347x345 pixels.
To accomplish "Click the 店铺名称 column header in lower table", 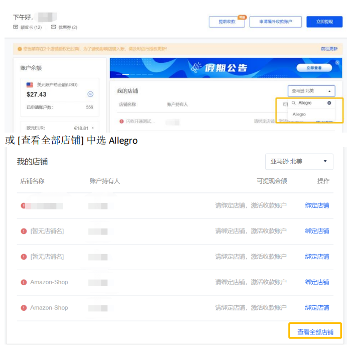I will 32,181.
